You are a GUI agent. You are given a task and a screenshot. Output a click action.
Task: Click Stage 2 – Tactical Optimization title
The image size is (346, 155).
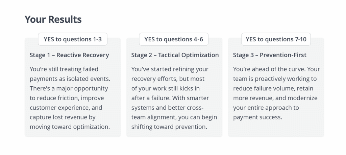(x=175, y=55)
